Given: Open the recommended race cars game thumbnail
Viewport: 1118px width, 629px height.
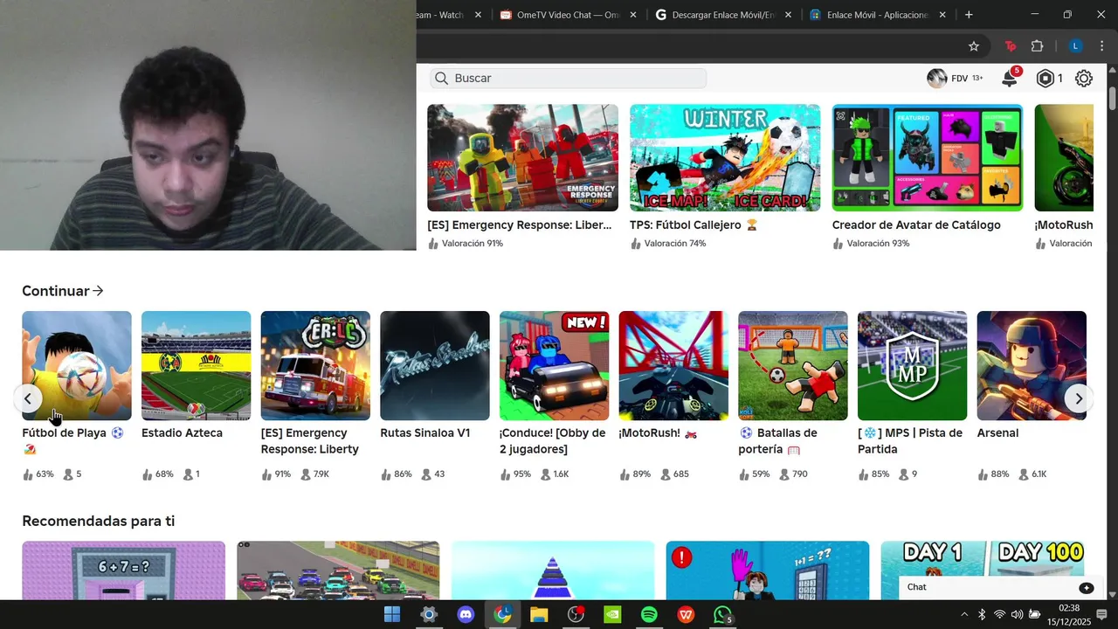Looking at the screenshot, I should click(338, 570).
